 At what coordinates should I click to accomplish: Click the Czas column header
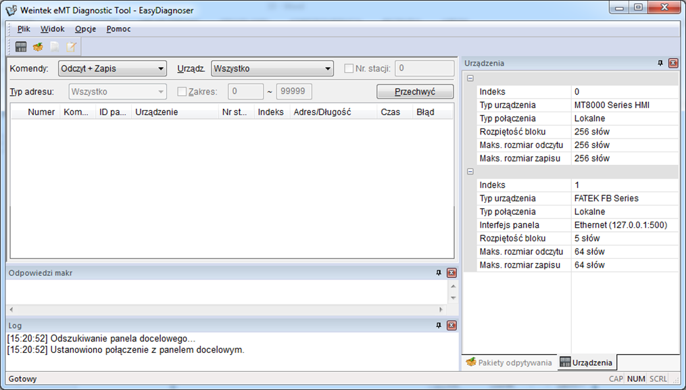(x=395, y=112)
